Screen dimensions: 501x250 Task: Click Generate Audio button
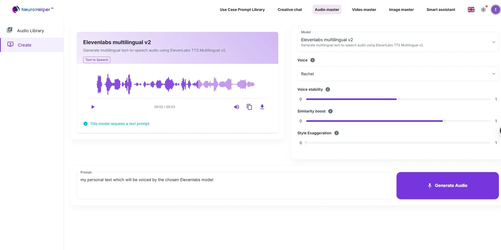click(x=448, y=186)
